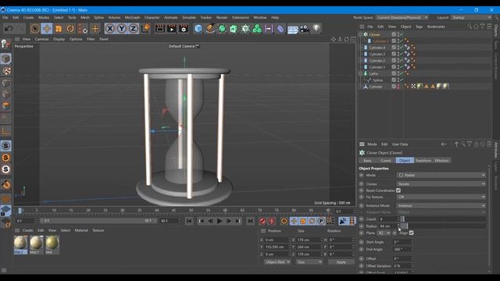Click the Coordinate System icon

(145, 29)
